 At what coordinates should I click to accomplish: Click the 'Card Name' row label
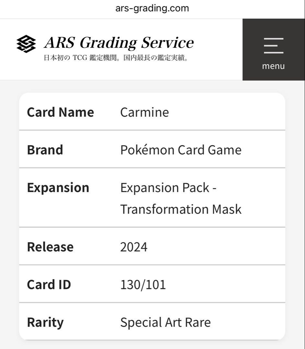pyautogui.click(x=61, y=112)
